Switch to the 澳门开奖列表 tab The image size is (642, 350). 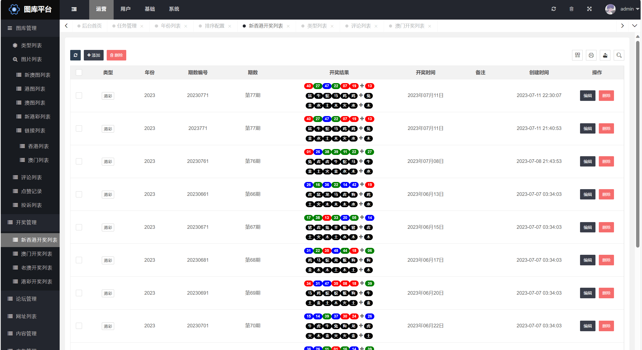point(410,26)
